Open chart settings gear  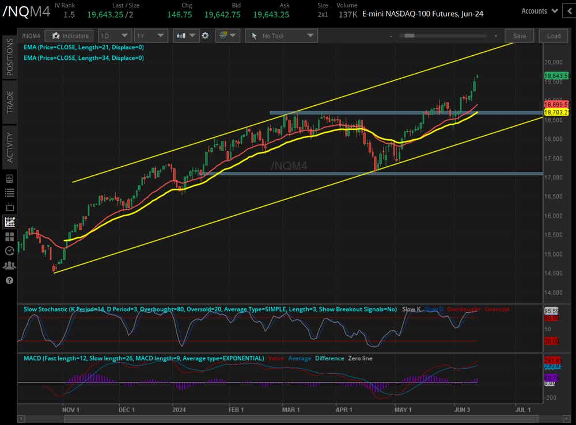coord(206,36)
